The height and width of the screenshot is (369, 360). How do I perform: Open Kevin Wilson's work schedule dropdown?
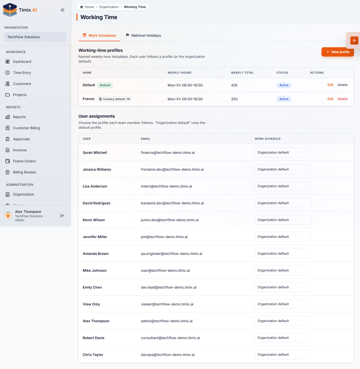point(283,220)
